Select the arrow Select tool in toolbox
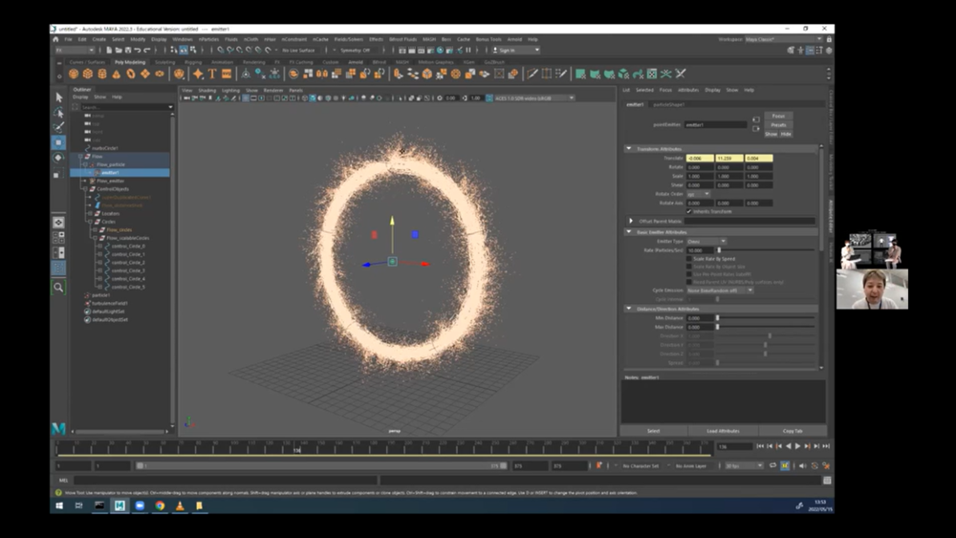The width and height of the screenshot is (956, 538). tap(58, 97)
